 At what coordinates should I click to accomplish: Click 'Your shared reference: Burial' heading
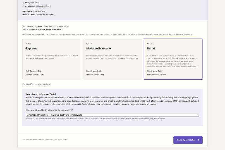pos(41,94)
